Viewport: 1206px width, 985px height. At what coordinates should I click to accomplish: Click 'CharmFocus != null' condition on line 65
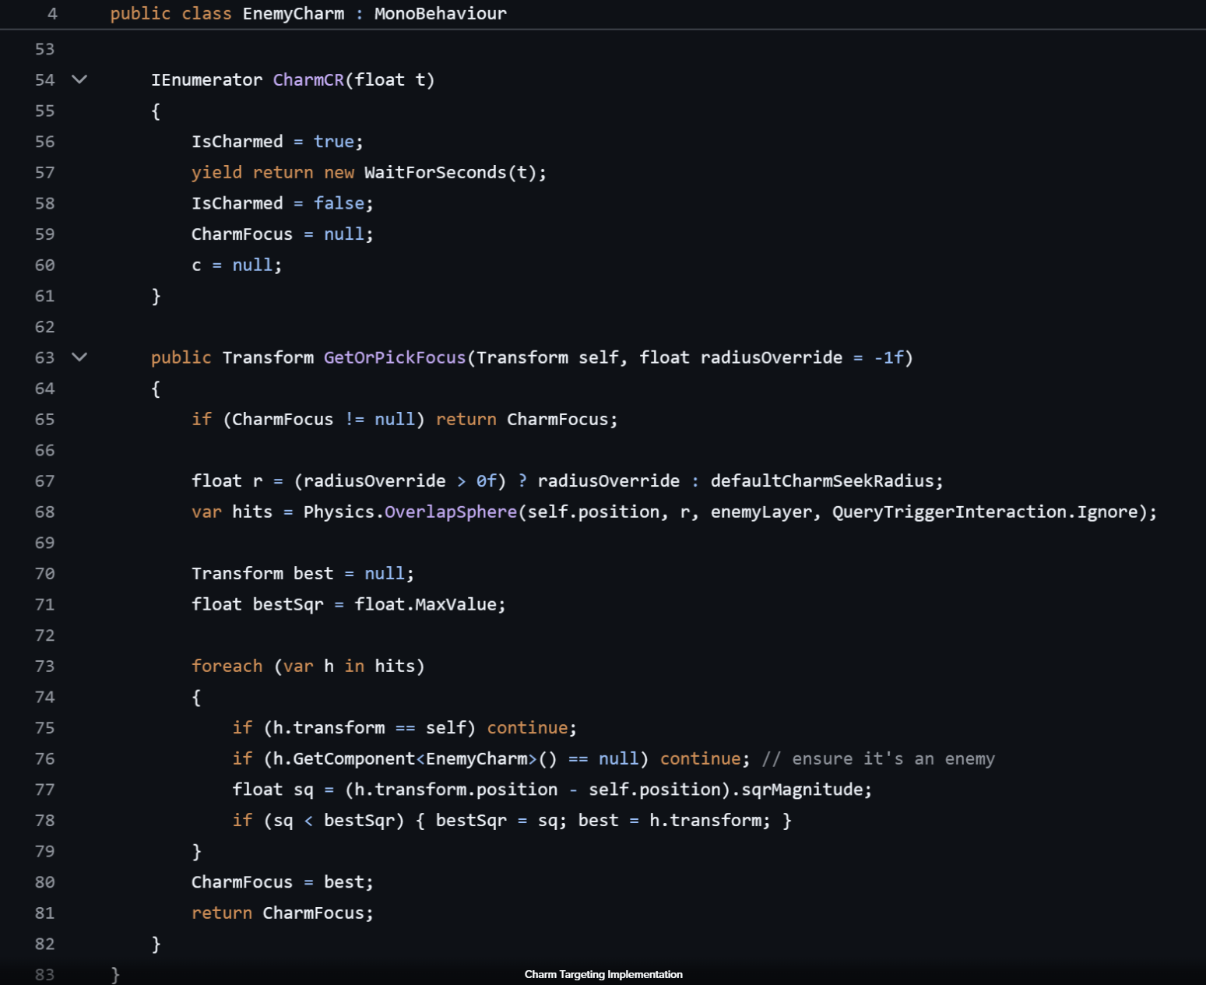click(323, 419)
